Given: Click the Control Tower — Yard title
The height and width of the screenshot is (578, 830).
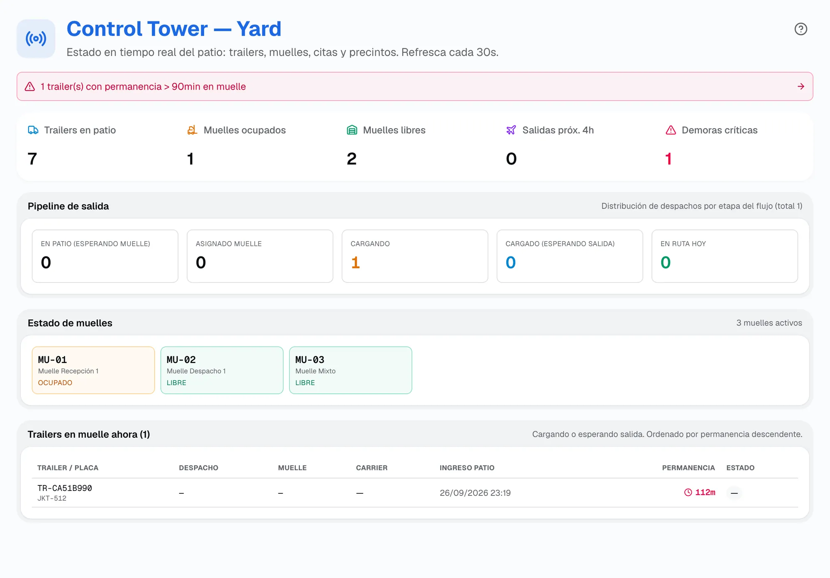Looking at the screenshot, I should pos(174,29).
